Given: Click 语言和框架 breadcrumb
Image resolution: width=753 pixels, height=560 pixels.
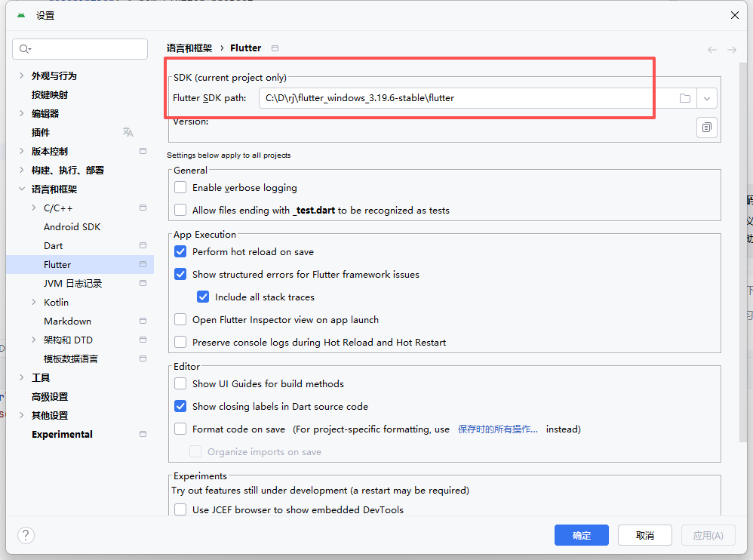Looking at the screenshot, I should point(189,48).
